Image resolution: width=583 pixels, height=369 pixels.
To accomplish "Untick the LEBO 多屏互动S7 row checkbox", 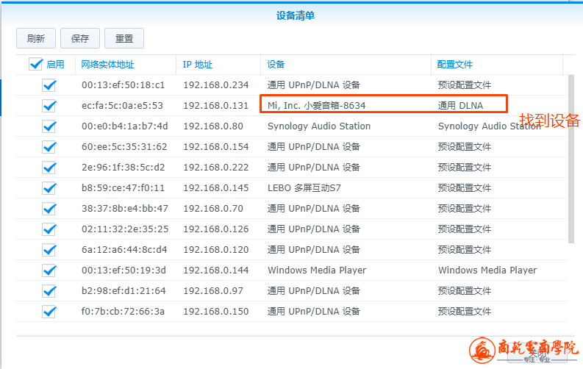I will pos(49,188).
